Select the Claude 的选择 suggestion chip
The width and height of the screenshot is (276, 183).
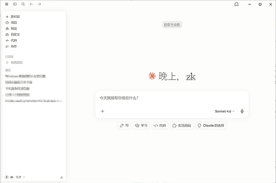[x=211, y=125]
